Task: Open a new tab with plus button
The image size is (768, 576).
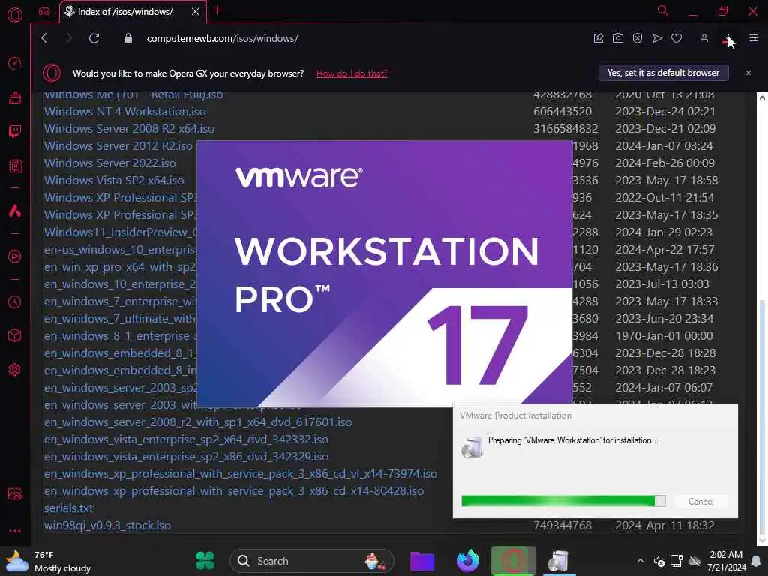Action: click(x=218, y=10)
